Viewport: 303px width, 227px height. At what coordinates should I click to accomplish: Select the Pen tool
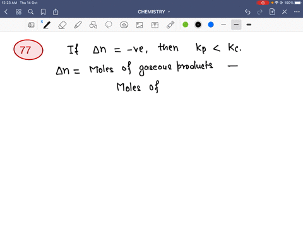(x=47, y=25)
